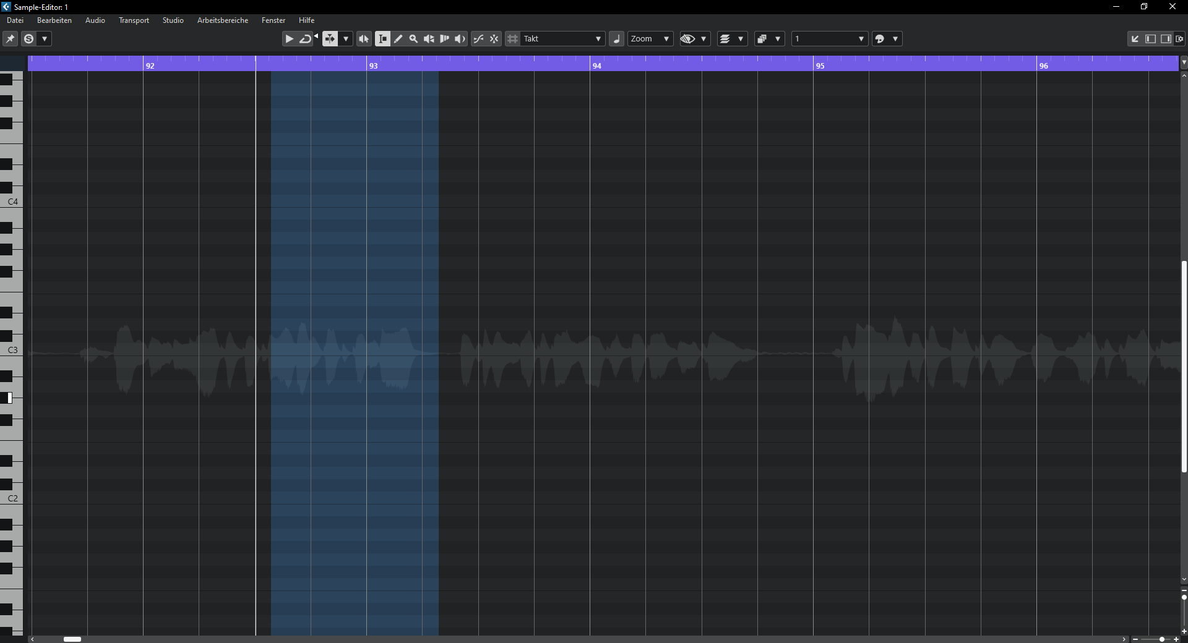1188x643 pixels.
Task: Click the pin icon in toolbar
Action: coord(11,39)
